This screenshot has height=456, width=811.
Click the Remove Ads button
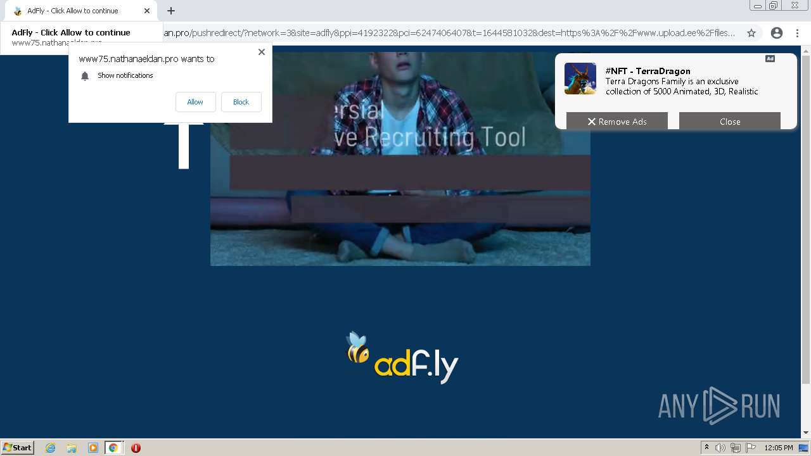coord(616,121)
